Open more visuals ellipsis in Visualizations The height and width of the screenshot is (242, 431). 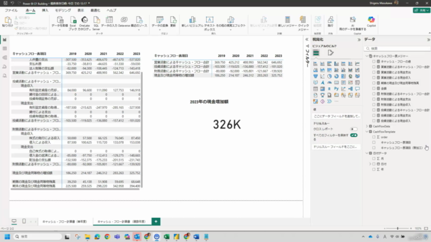(x=337, y=102)
